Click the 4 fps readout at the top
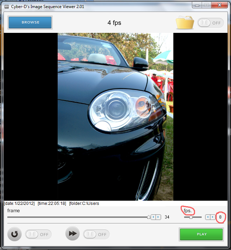The width and height of the screenshot is (231, 250). click(x=114, y=23)
